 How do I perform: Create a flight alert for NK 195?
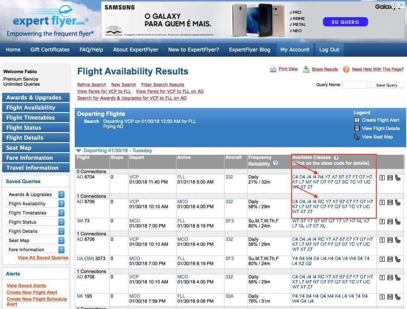[382, 297]
